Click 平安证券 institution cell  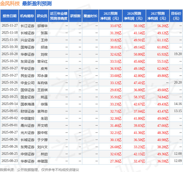click(x=27, y=68)
